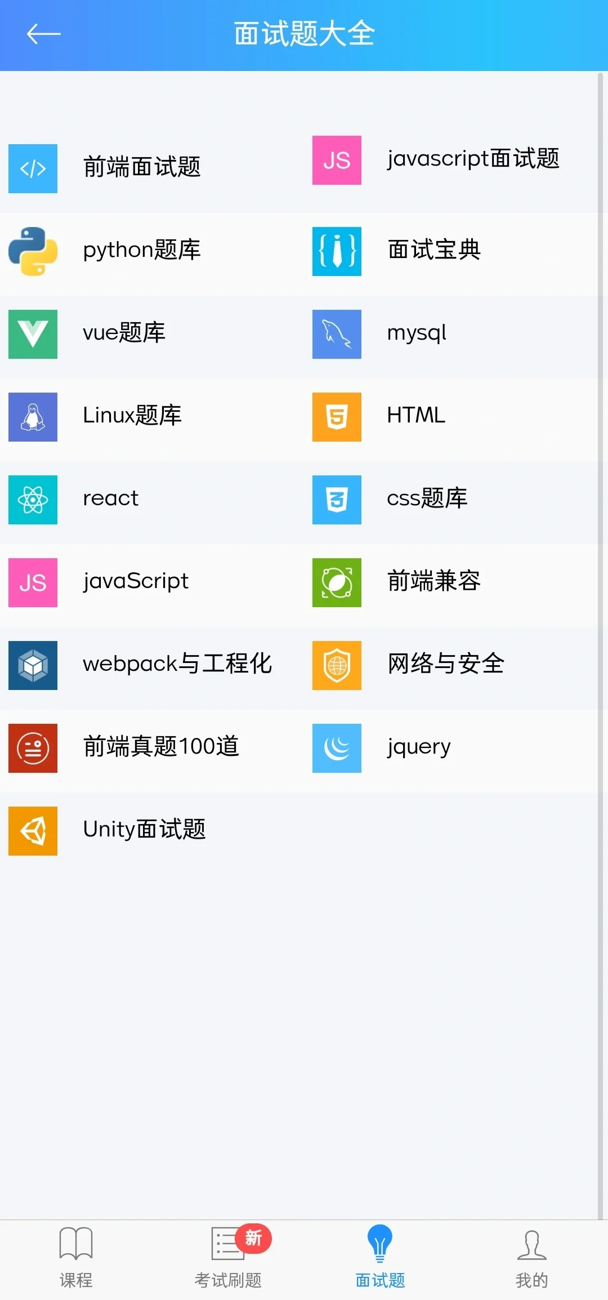Open the 网络与安全 category

click(x=445, y=664)
